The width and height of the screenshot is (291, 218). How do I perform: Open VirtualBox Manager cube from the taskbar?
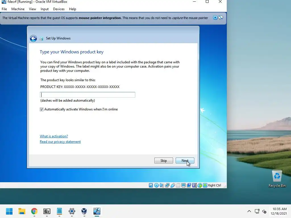click(x=84, y=211)
